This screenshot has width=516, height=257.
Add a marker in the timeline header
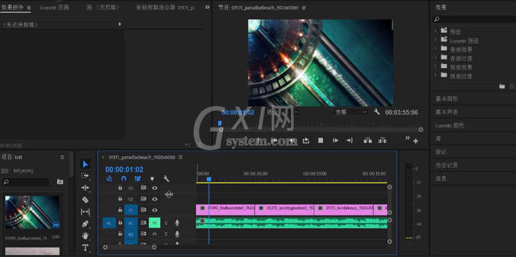point(152,179)
